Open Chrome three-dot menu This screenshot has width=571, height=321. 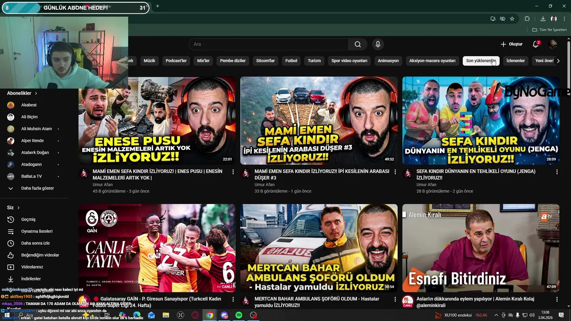(x=564, y=19)
